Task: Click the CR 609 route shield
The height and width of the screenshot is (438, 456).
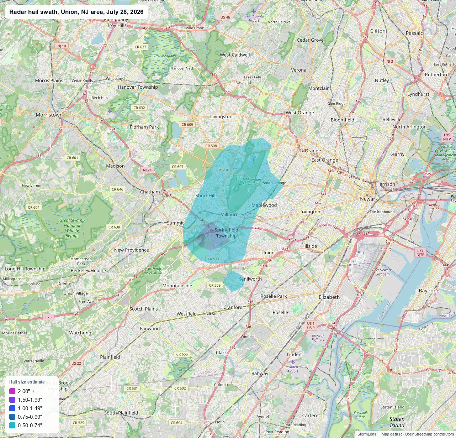Action: pyautogui.click(x=187, y=124)
